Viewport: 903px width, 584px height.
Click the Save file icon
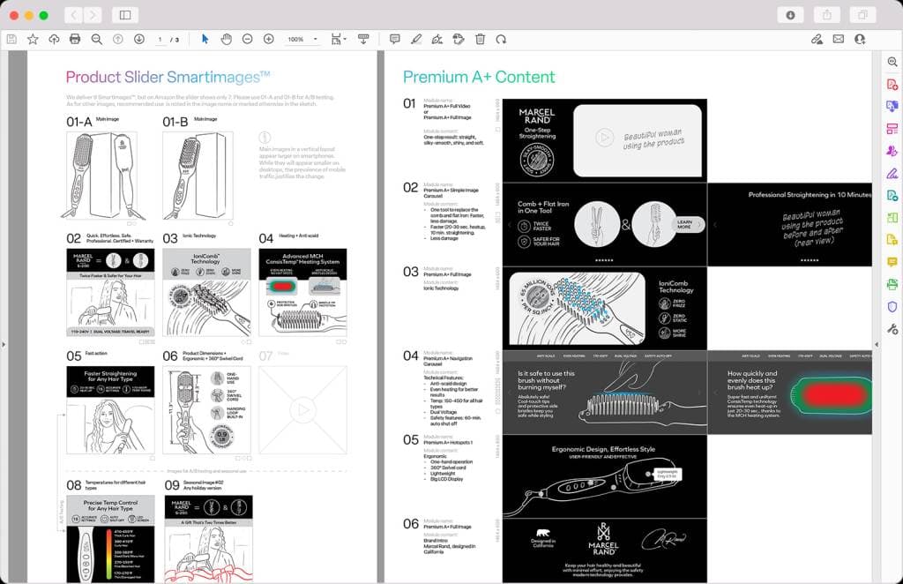pos(11,39)
